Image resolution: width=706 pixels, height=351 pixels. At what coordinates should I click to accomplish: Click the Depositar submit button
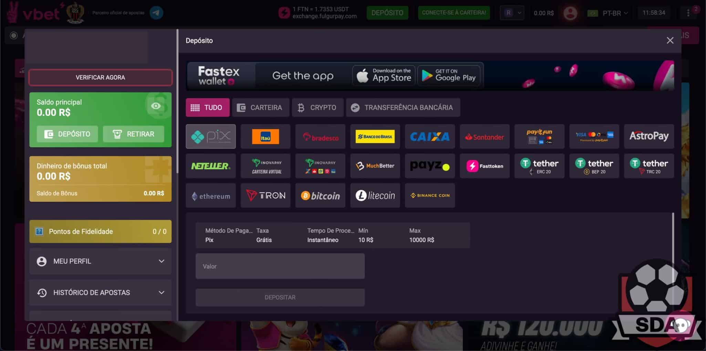(x=280, y=297)
